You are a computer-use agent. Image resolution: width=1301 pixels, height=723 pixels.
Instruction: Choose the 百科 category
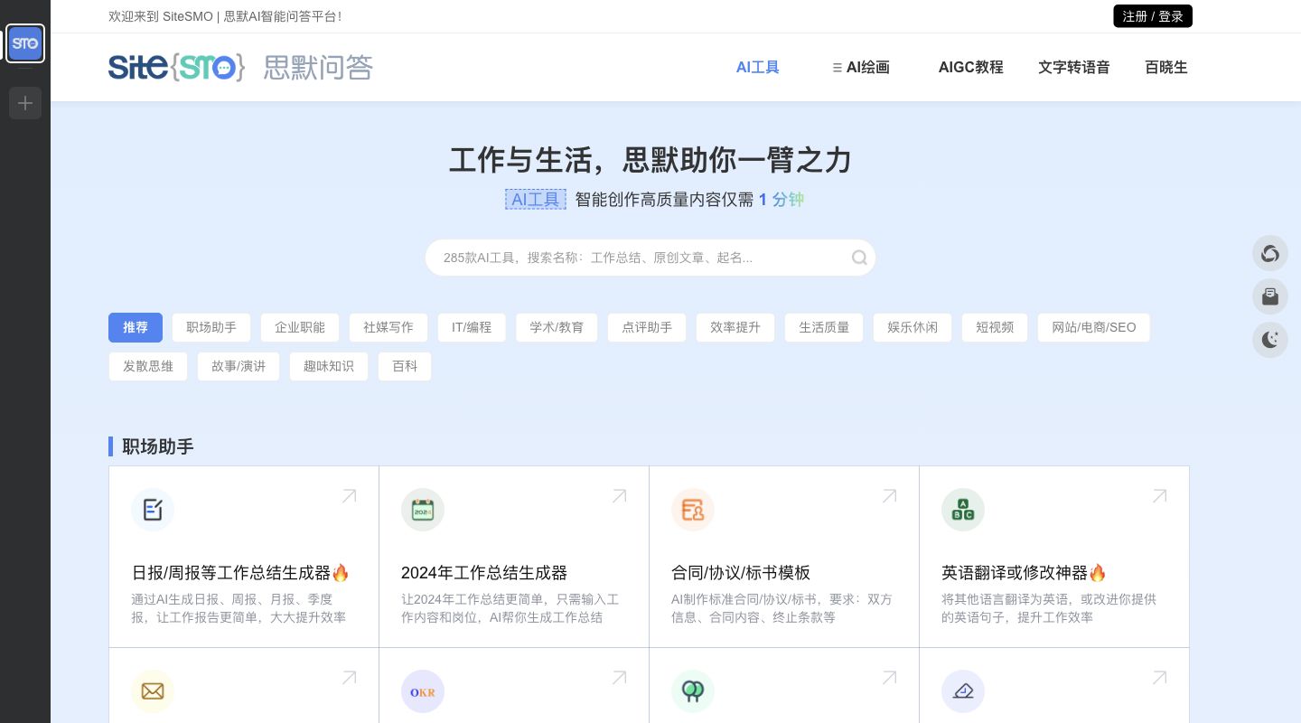tap(405, 366)
